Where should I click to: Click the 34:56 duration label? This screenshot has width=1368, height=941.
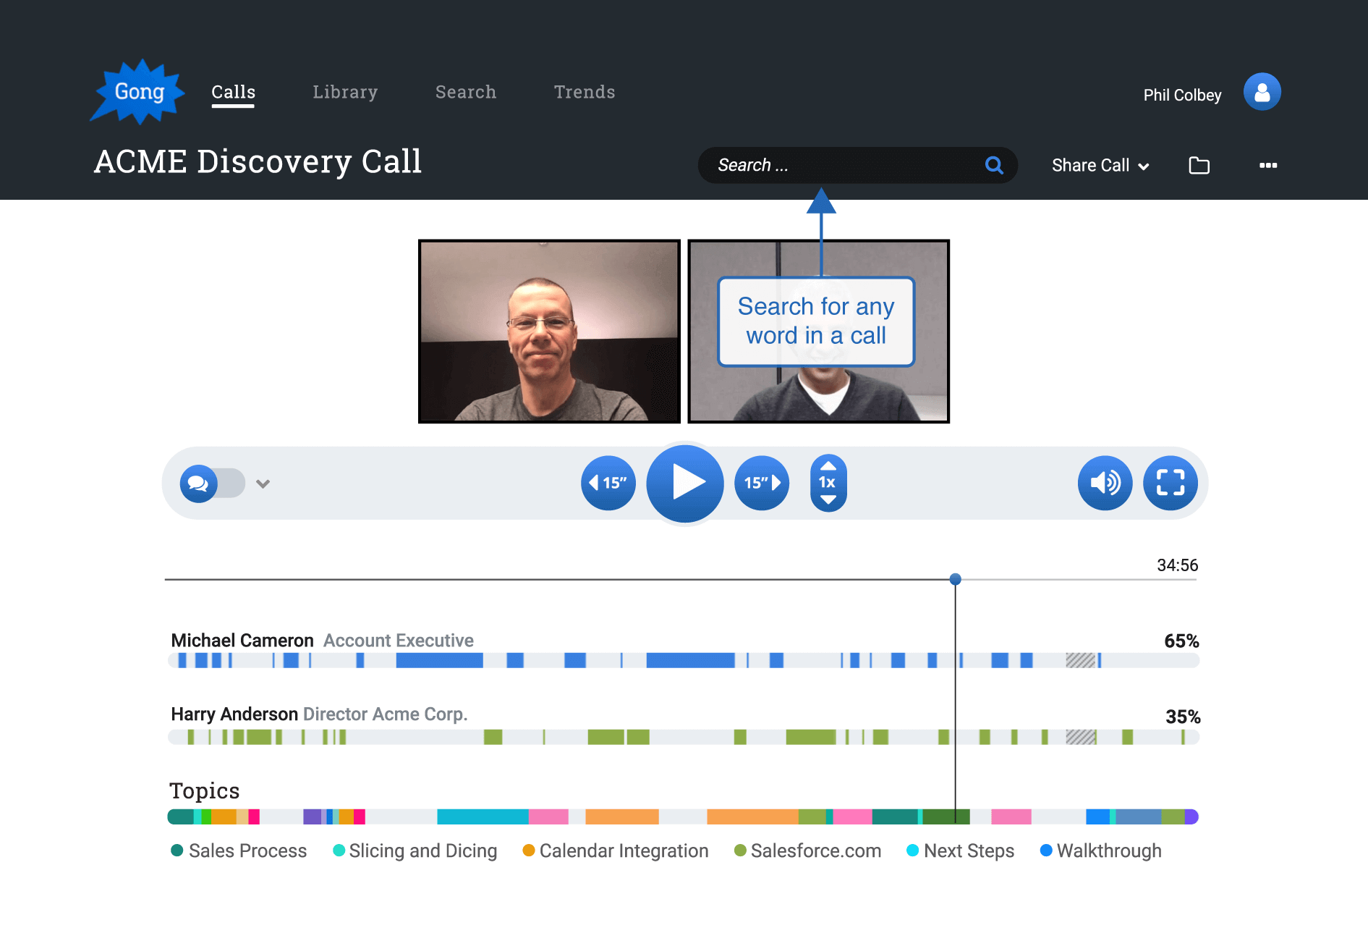[1177, 565]
